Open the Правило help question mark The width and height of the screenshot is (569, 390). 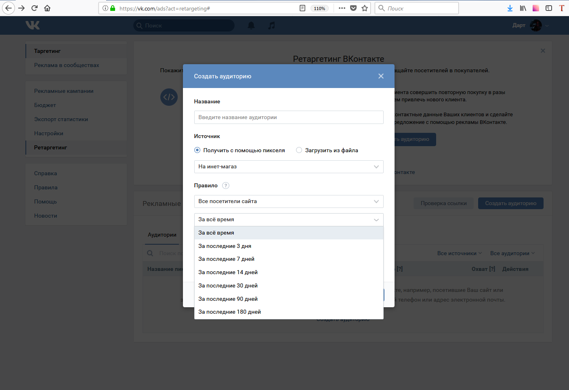[226, 186]
